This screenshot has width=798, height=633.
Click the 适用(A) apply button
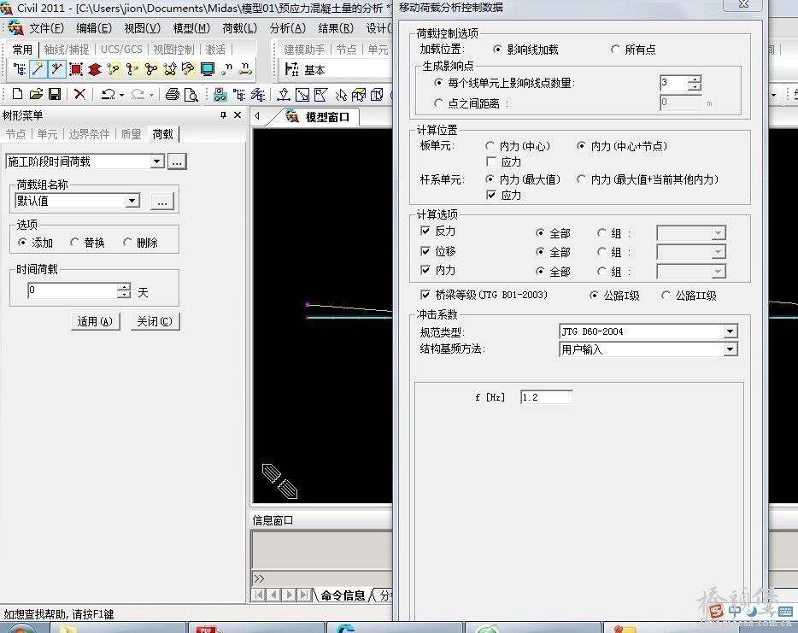click(95, 321)
